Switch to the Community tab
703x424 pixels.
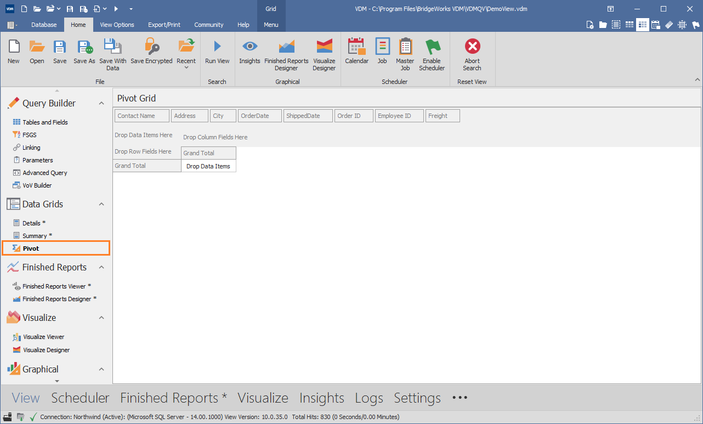click(209, 25)
